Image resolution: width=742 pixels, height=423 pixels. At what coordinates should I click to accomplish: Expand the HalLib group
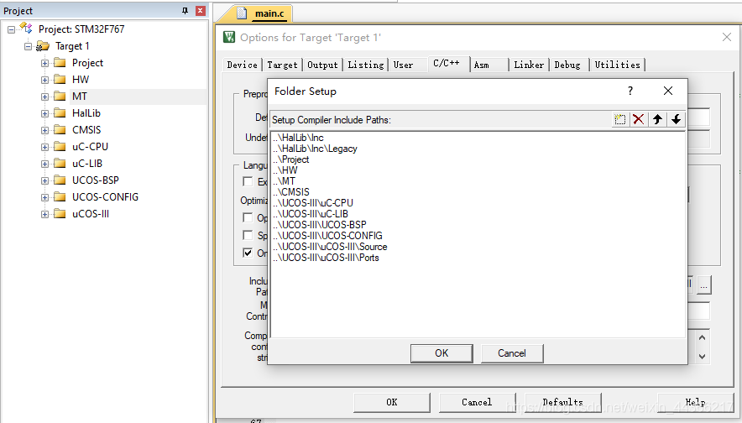pos(45,113)
